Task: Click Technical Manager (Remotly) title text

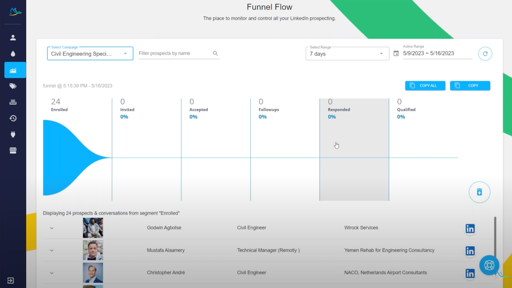Action: pos(268,250)
